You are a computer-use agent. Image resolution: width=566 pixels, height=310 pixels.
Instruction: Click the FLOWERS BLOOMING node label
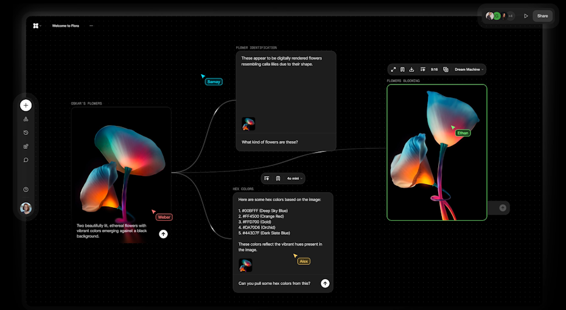(404, 81)
